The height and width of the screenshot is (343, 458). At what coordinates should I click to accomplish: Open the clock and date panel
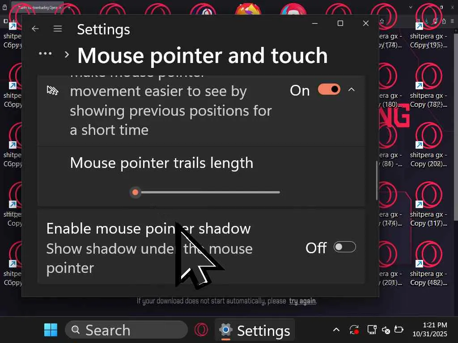(x=430, y=330)
